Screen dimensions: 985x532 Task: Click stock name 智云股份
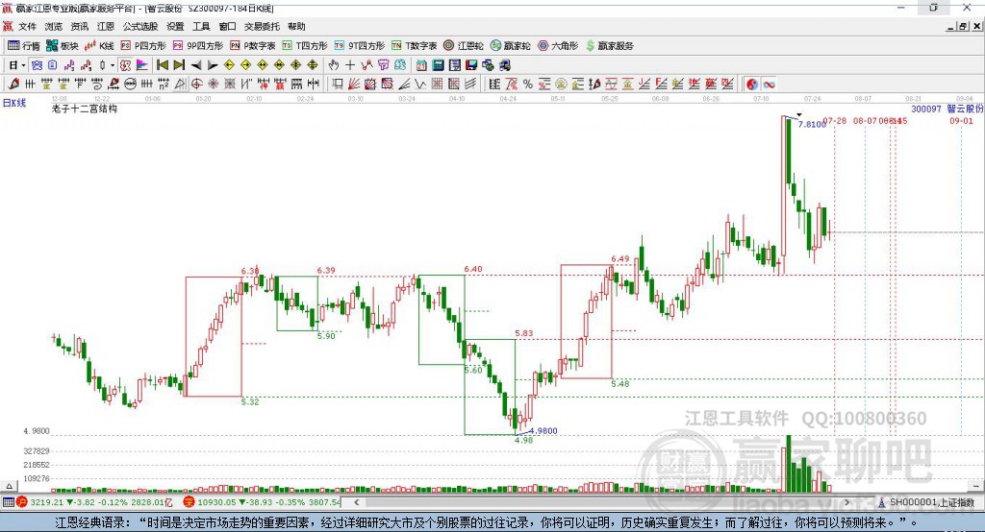965,109
